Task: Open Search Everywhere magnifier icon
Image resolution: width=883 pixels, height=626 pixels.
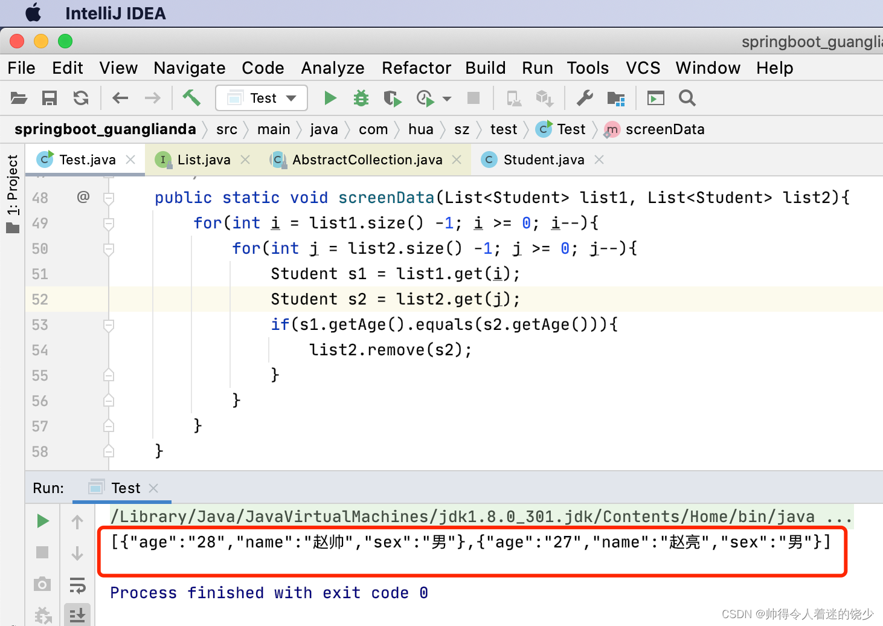Action: click(687, 98)
